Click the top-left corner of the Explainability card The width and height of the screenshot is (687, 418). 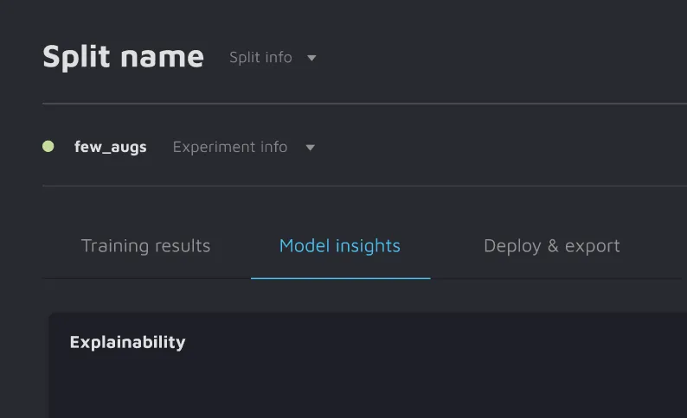pos(54,317)
